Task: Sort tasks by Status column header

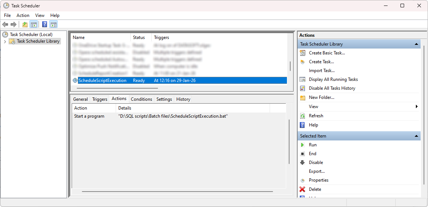Action: coord(141,38)
